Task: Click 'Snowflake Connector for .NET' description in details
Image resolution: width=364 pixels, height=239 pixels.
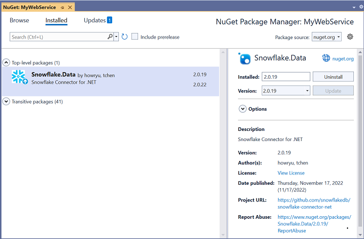Action: tap(270, 140)
